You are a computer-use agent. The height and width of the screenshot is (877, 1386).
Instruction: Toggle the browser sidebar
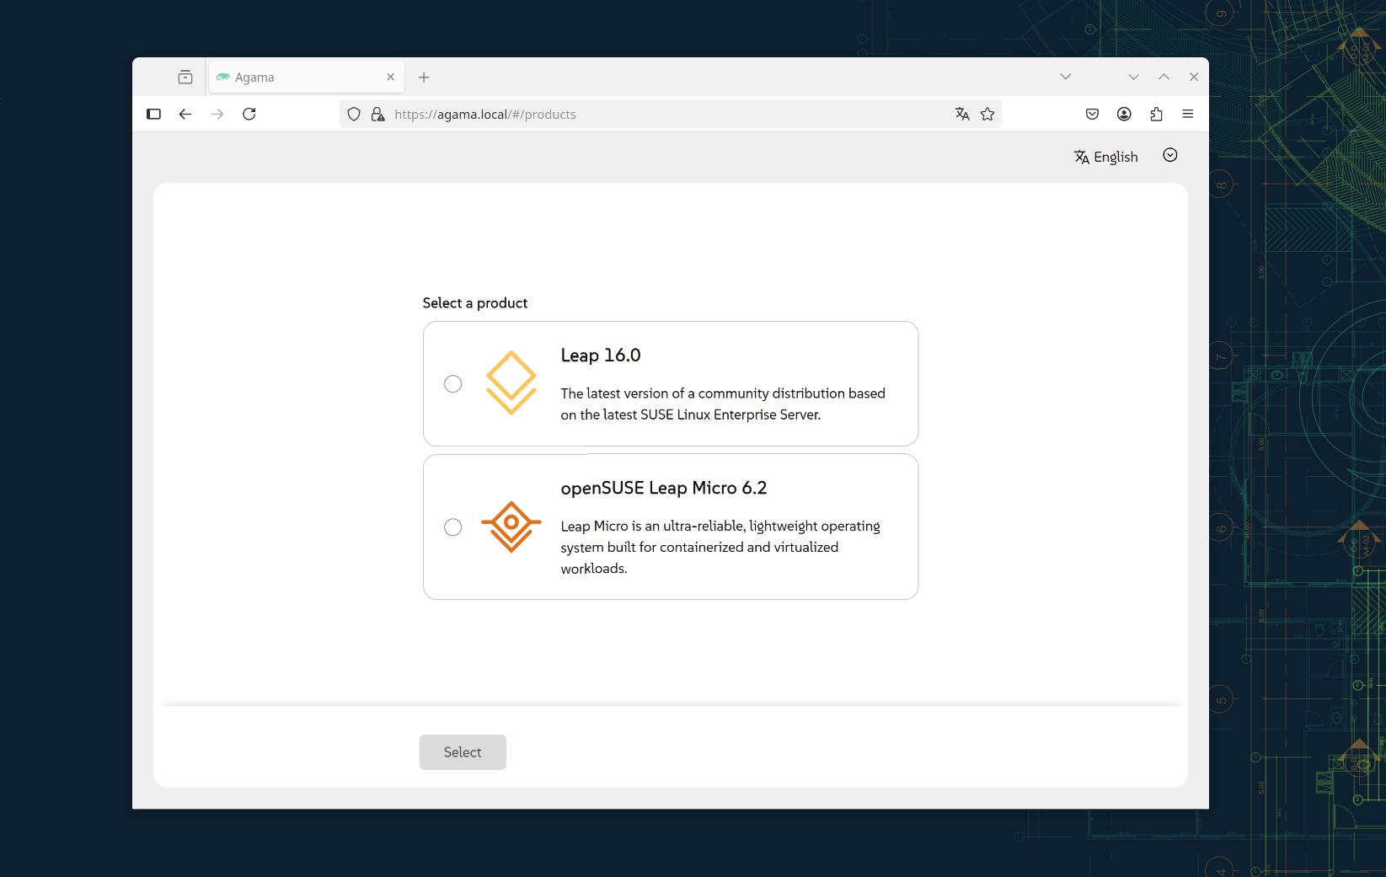coord(153,115)
